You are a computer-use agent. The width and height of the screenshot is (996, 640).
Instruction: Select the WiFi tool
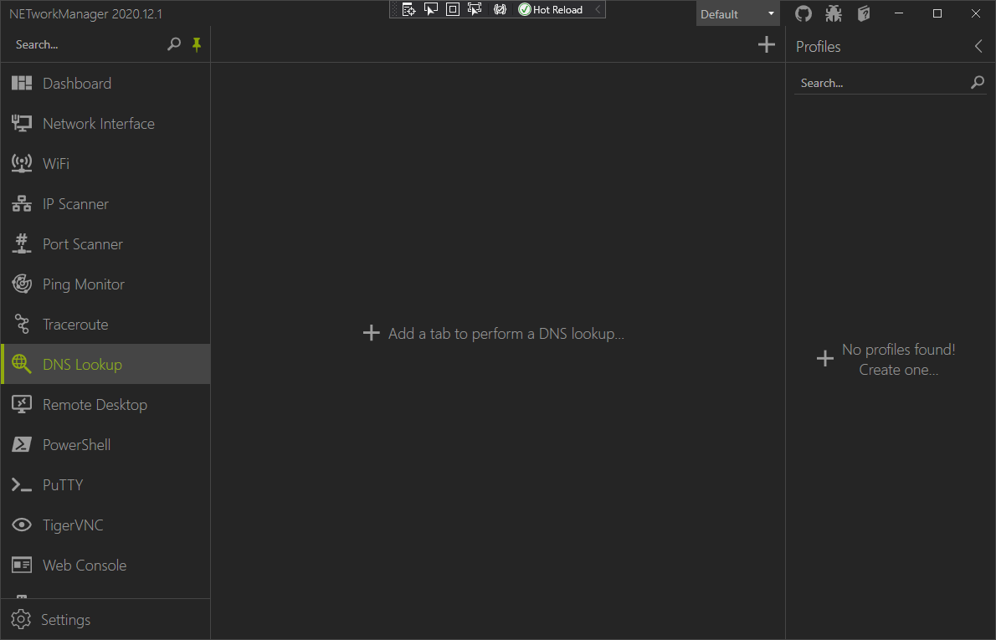[105, 163]
